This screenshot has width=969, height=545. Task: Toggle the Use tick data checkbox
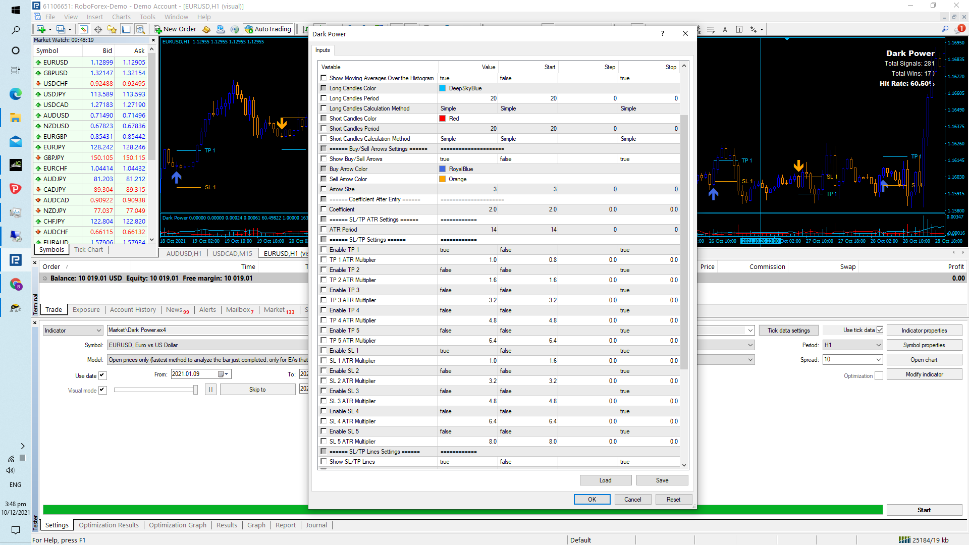[x=880, y=330]
